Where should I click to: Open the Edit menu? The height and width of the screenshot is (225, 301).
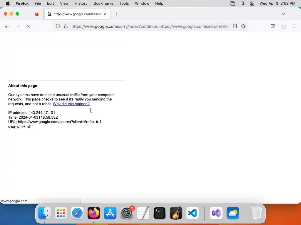pos(51,4)
